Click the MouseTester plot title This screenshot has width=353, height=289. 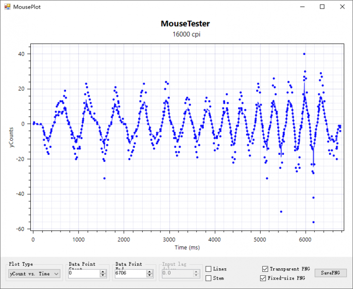185,24
